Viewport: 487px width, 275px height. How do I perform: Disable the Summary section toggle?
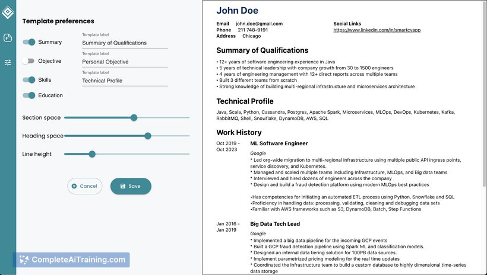pos(29,42)
